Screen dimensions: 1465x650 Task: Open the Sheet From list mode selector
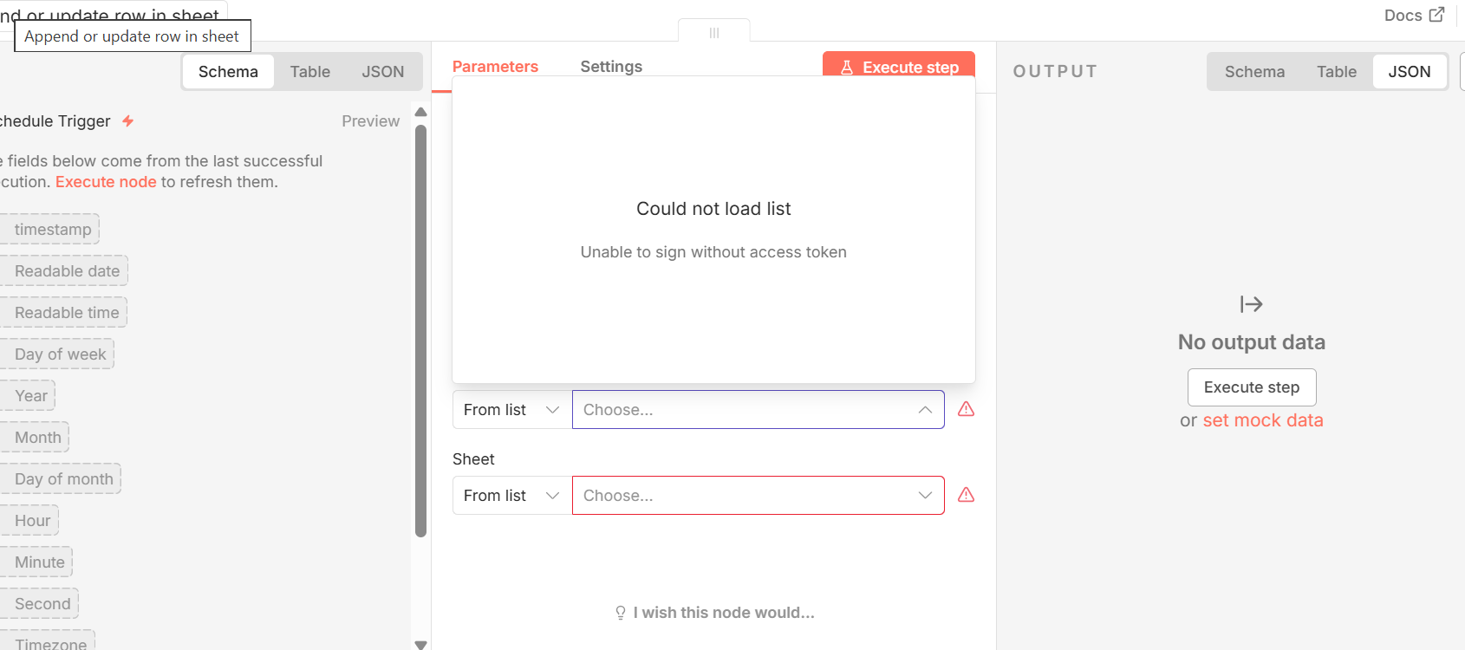[x=511, y=496]
